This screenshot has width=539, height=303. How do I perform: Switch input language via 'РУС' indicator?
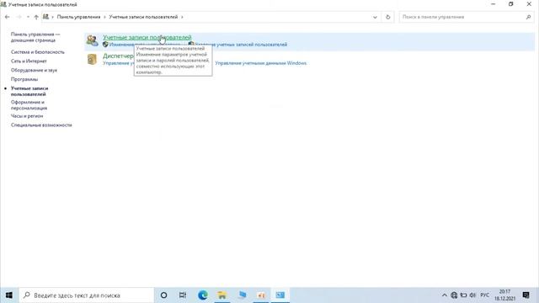point(485,295)
